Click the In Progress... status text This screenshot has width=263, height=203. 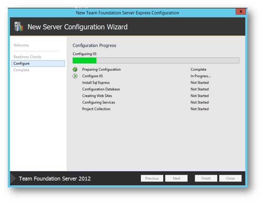(x=201, y=76)
